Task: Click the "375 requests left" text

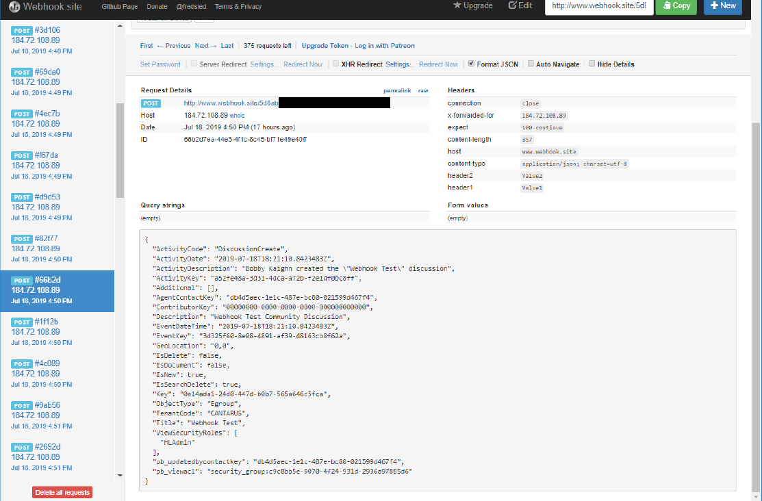Action: tap(267, 46)
